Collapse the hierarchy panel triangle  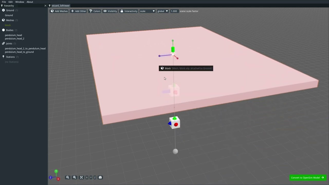(2, 6)
